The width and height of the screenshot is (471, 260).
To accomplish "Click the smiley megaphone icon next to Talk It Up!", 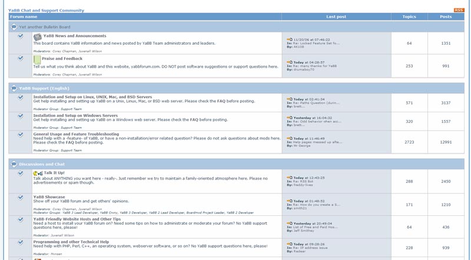I will pyautogui.click(x=38, y=173).
